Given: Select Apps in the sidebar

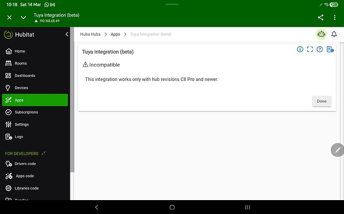Looking at the screenshot, I should pyautogui.click(x=35, y=100).
